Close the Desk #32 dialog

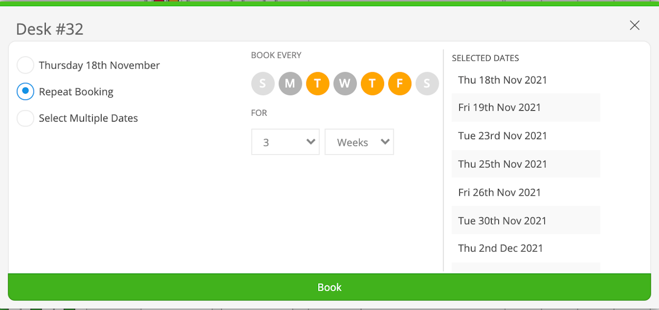[x=634, y=25]
